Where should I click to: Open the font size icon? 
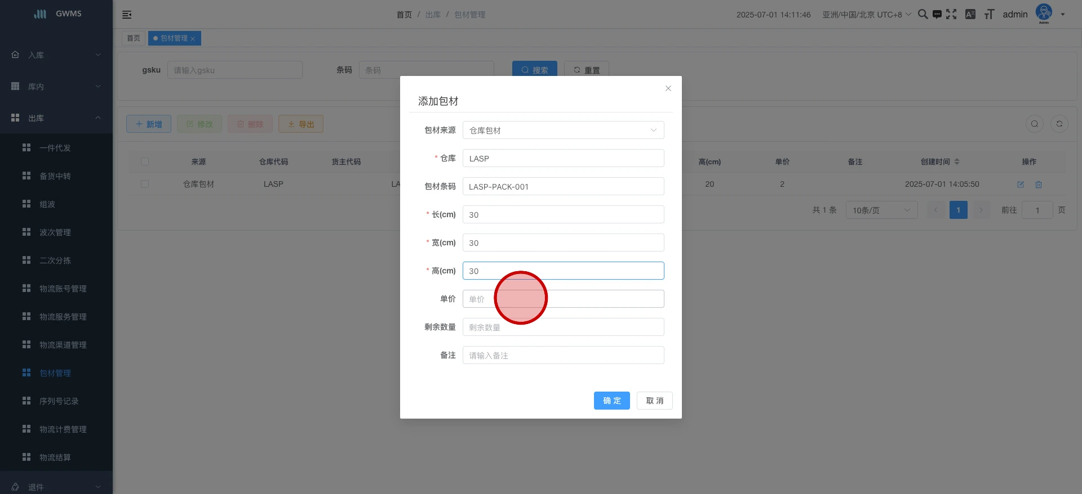[989, 14]
